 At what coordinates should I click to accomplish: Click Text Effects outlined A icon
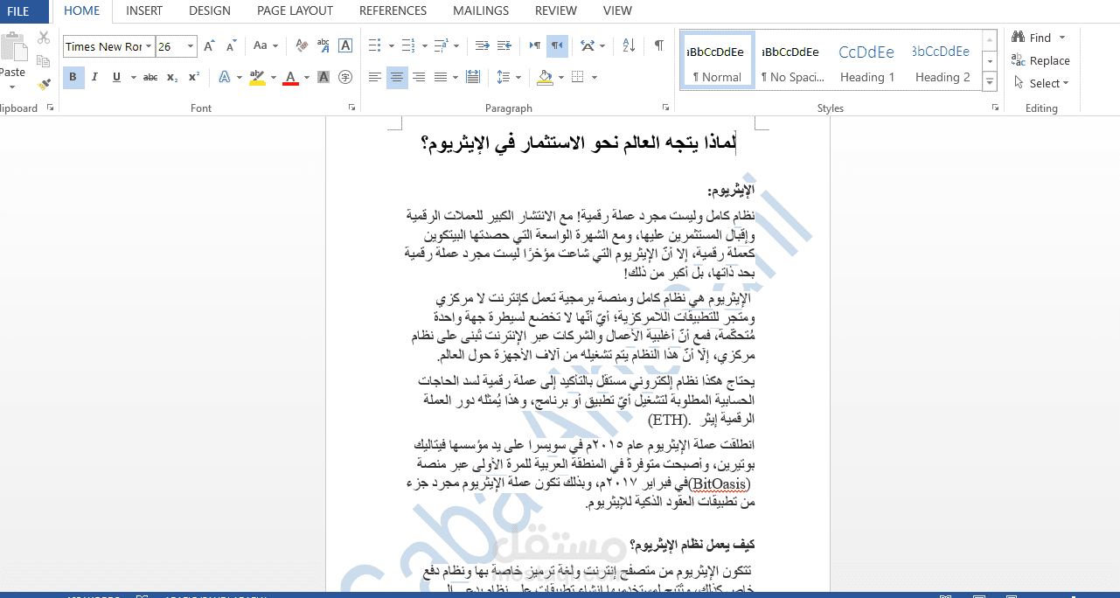click(x=225, y=77)
